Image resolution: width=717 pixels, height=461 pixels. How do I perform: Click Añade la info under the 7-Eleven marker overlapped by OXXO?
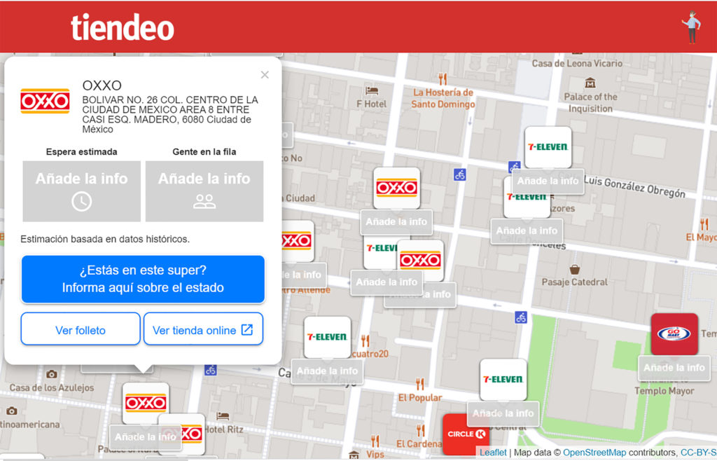tap(387, 282)
